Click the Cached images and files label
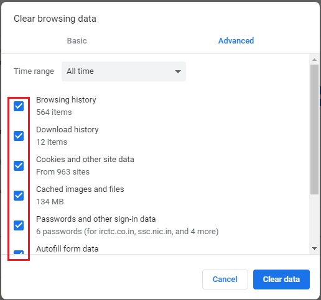The width and height of the screenshot is (321, 300). tap(80, 189)
